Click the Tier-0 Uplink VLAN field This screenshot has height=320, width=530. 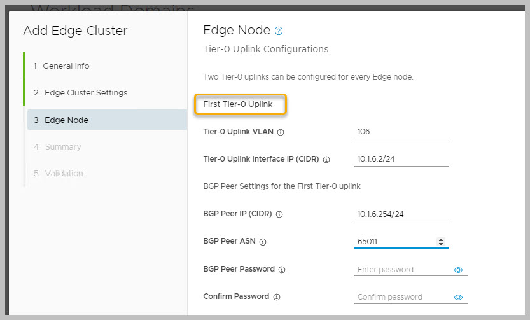pyautogui.click(x=401, y=132)
